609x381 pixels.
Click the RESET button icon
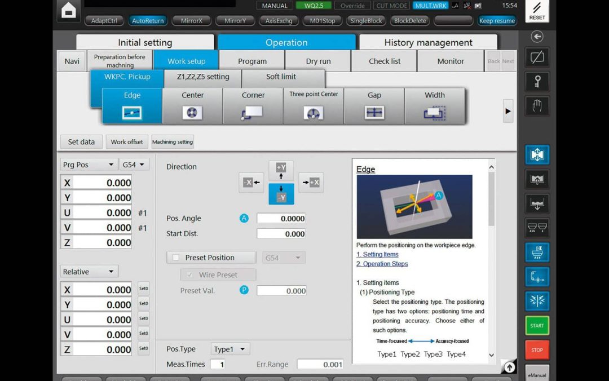(537, 11)
